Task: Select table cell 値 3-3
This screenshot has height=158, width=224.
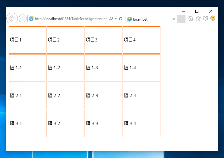Action: pyautogui.click(x=104, y=123)
